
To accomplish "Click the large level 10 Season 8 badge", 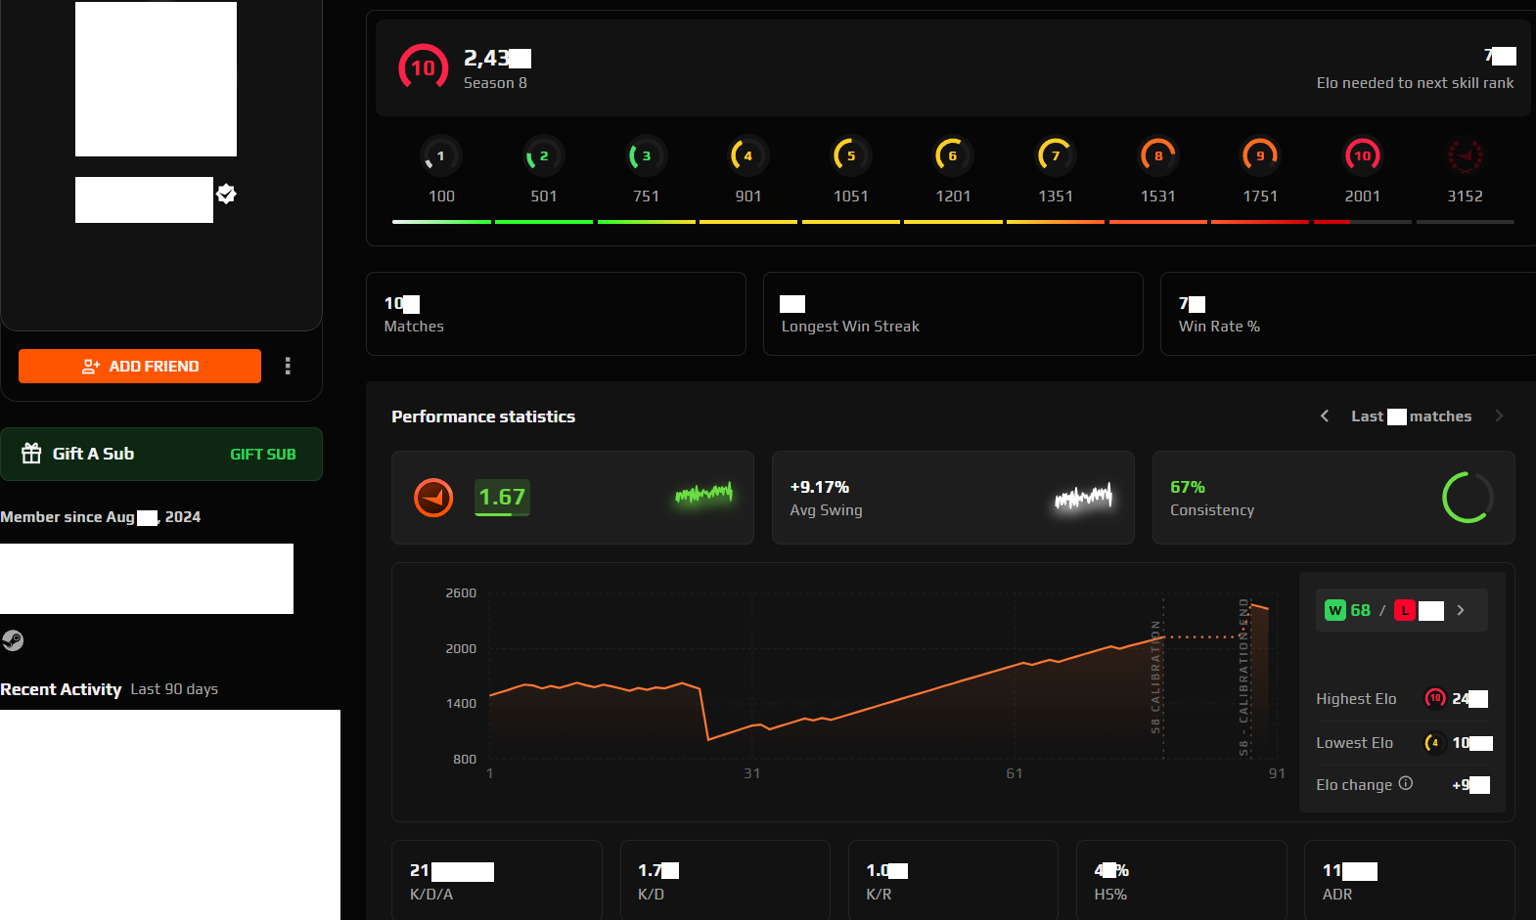I will pos(423,67).
